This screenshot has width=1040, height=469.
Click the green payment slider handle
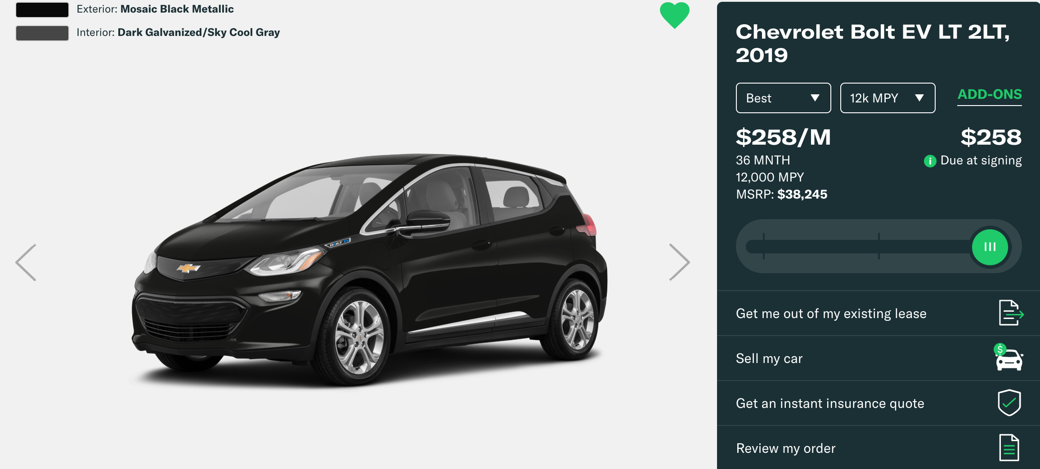point(990,247)
